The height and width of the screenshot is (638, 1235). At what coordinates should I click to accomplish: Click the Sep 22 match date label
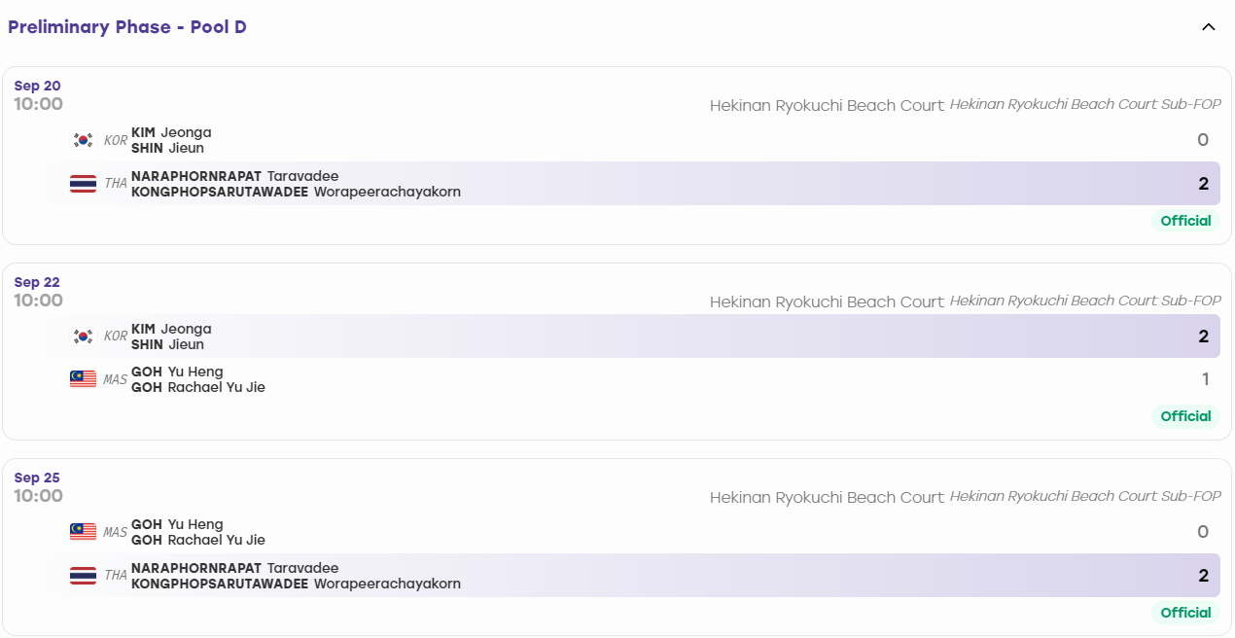(37, 282)
